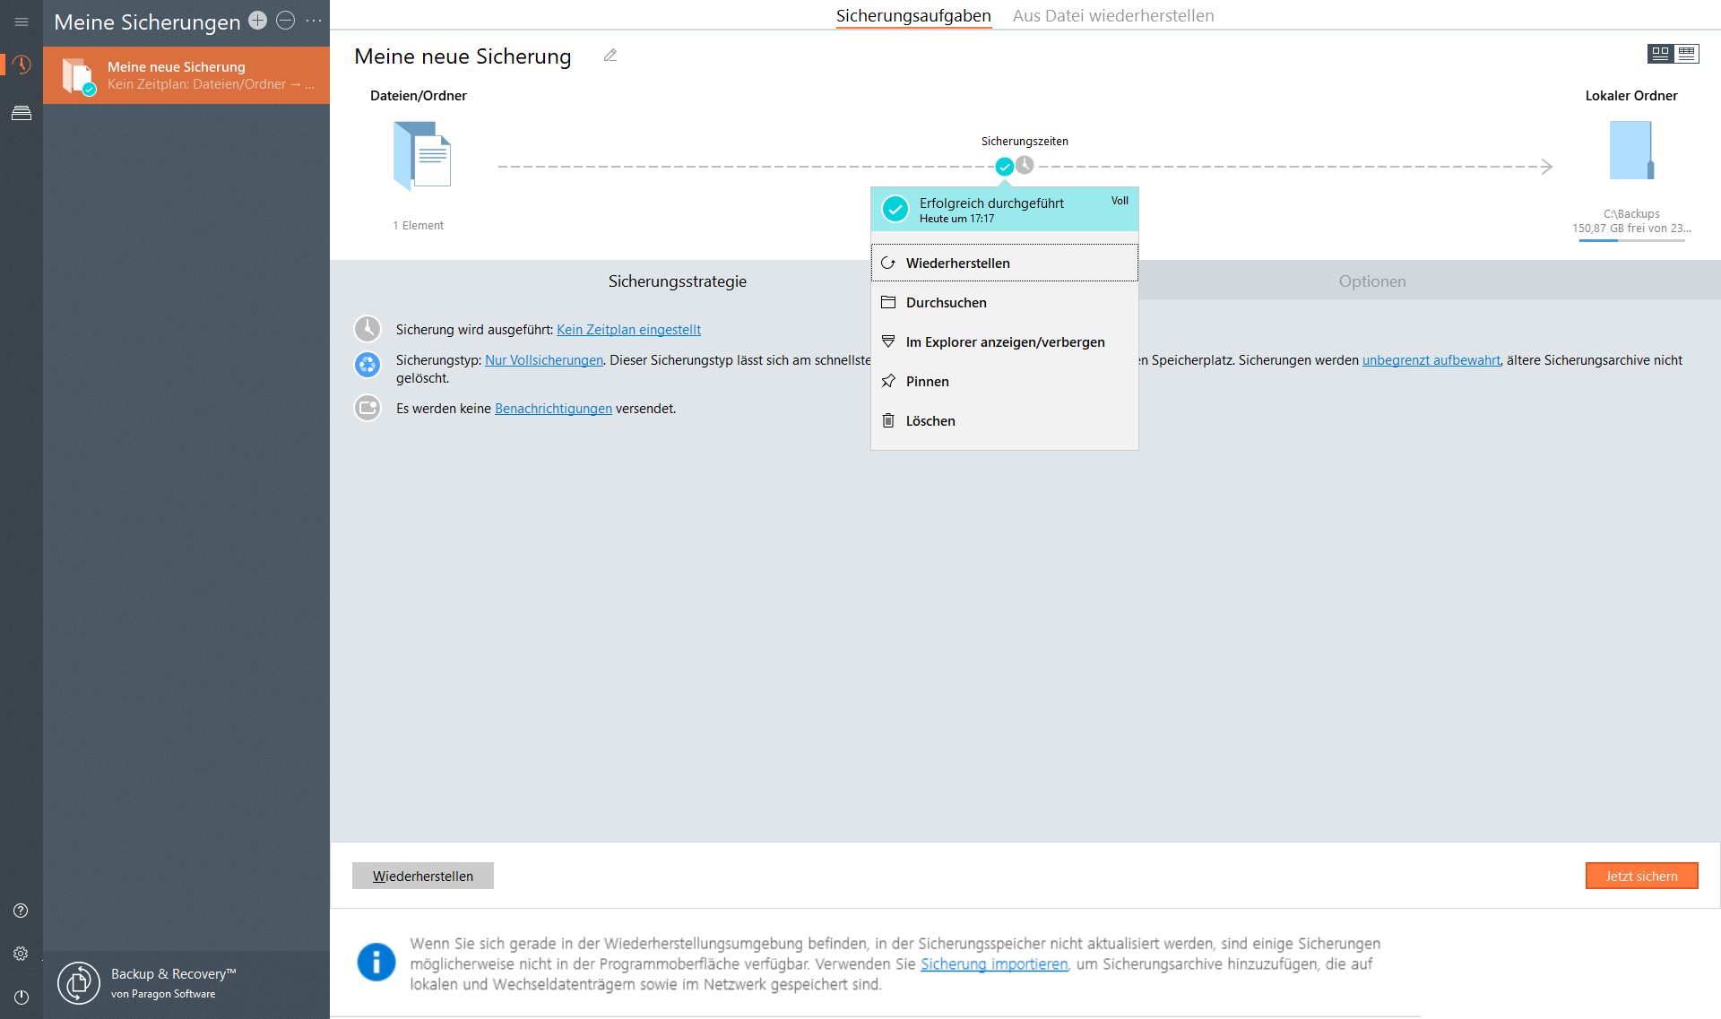Switch to Aus Datei wiederherstellen tab

coord(1113,16)
